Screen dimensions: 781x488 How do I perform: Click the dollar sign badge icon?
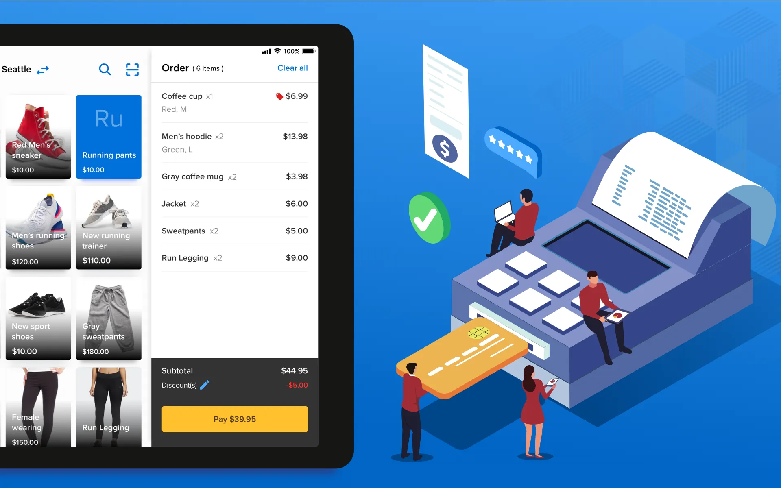point(446,148)
